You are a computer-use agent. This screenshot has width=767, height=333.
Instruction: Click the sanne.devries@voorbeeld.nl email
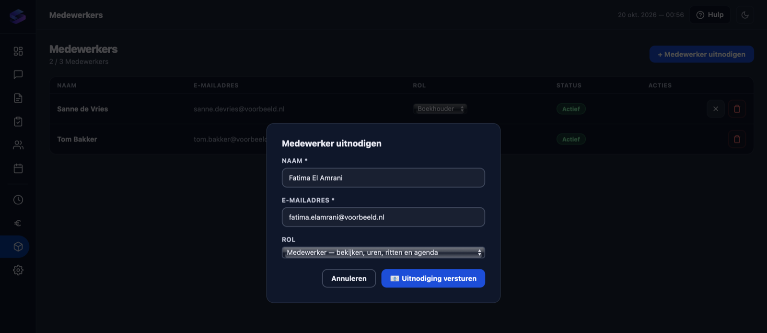239,109
